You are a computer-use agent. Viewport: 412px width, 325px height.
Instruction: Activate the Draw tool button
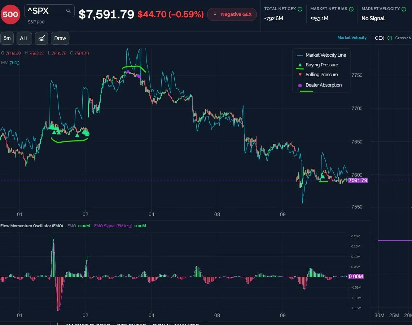pyautogui.click(x=60, y=38)
